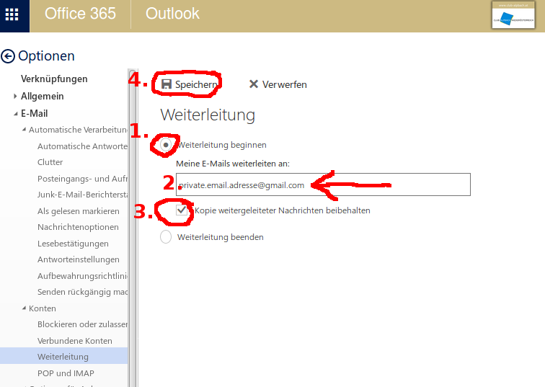Open Nachrichtenoptionen settings

(x=78, y=227)
